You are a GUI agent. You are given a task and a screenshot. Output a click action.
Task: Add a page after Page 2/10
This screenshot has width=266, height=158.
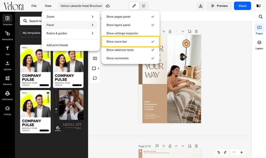click(x=164, y=146)
